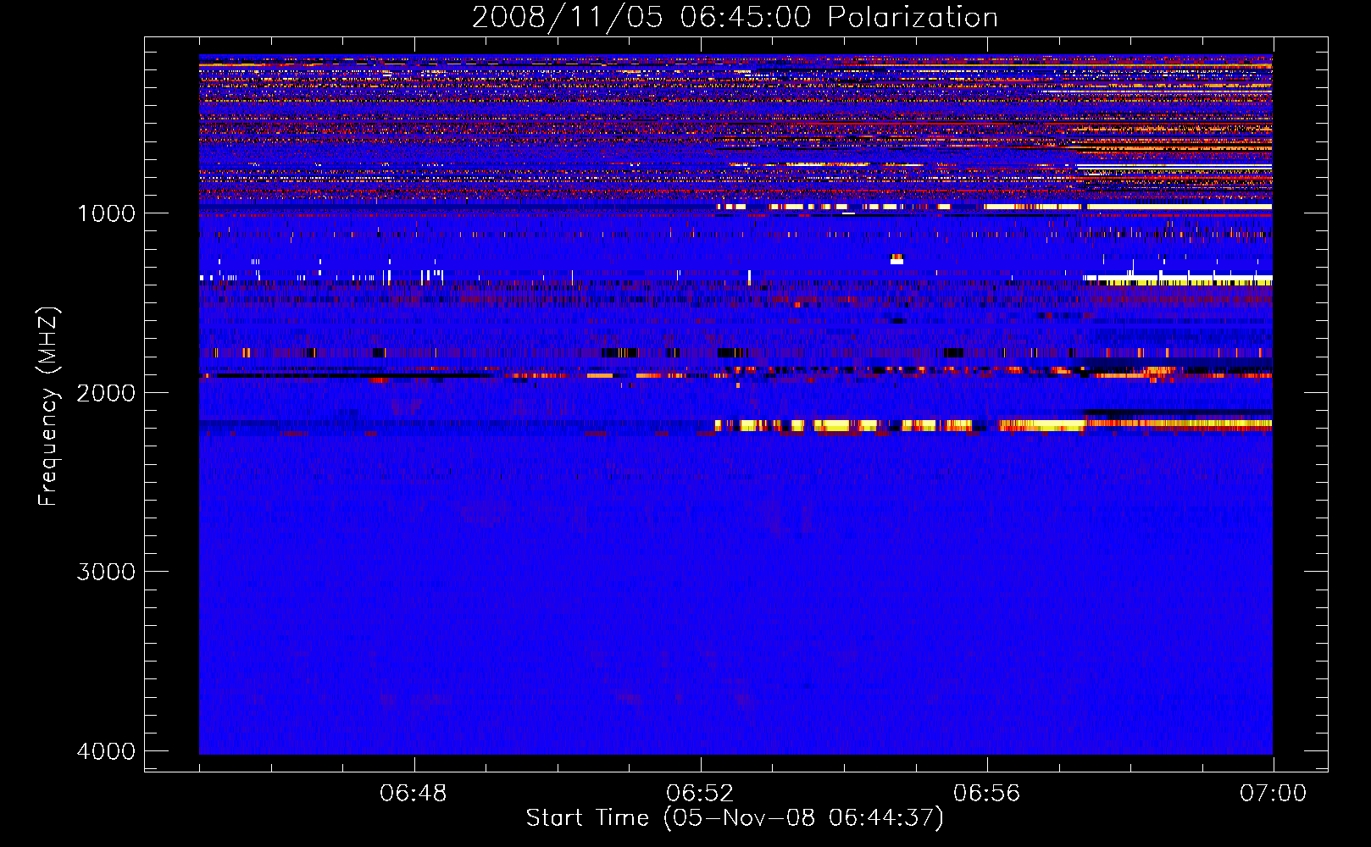Click the '06:52' time tick label
The height and width of the screenshot is (847, 1371).
(x=700, y=794)
